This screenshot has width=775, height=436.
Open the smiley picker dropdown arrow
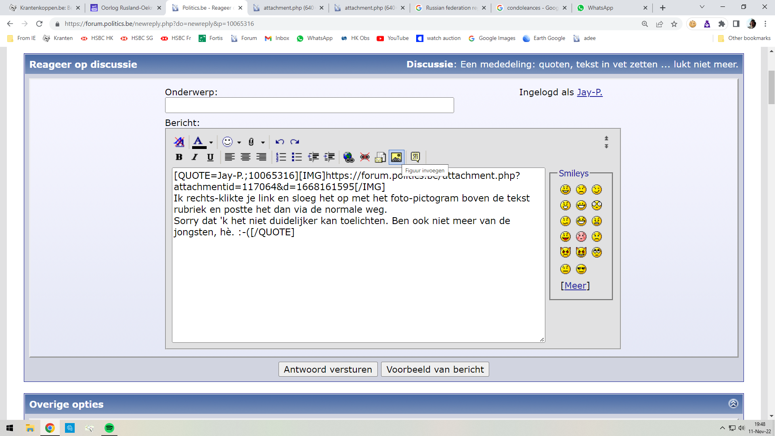point(239,143)
